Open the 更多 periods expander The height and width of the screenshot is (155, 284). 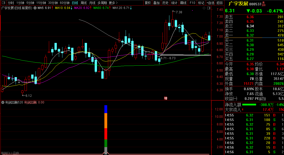pos(113,3)
